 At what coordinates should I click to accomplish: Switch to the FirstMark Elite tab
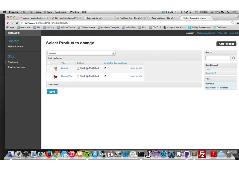click(x=131, y=18)
